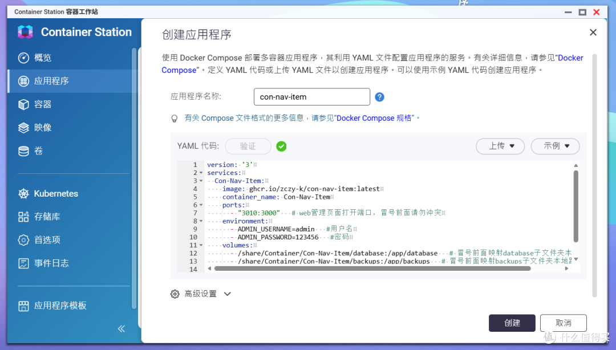Click the 应用程序模板 templates icon
This screenshot has height=350, width=616.
(x=23, y=306)
